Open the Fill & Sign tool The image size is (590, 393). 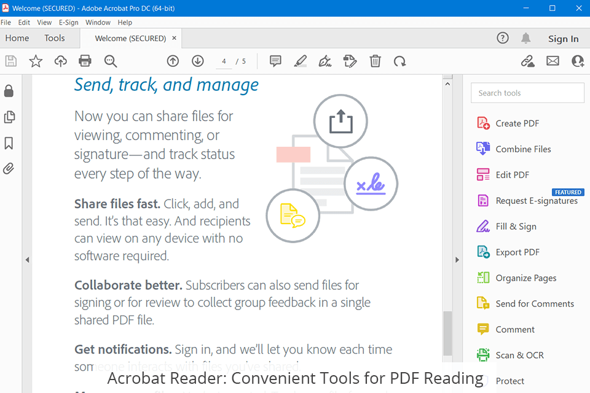[506, 227]
